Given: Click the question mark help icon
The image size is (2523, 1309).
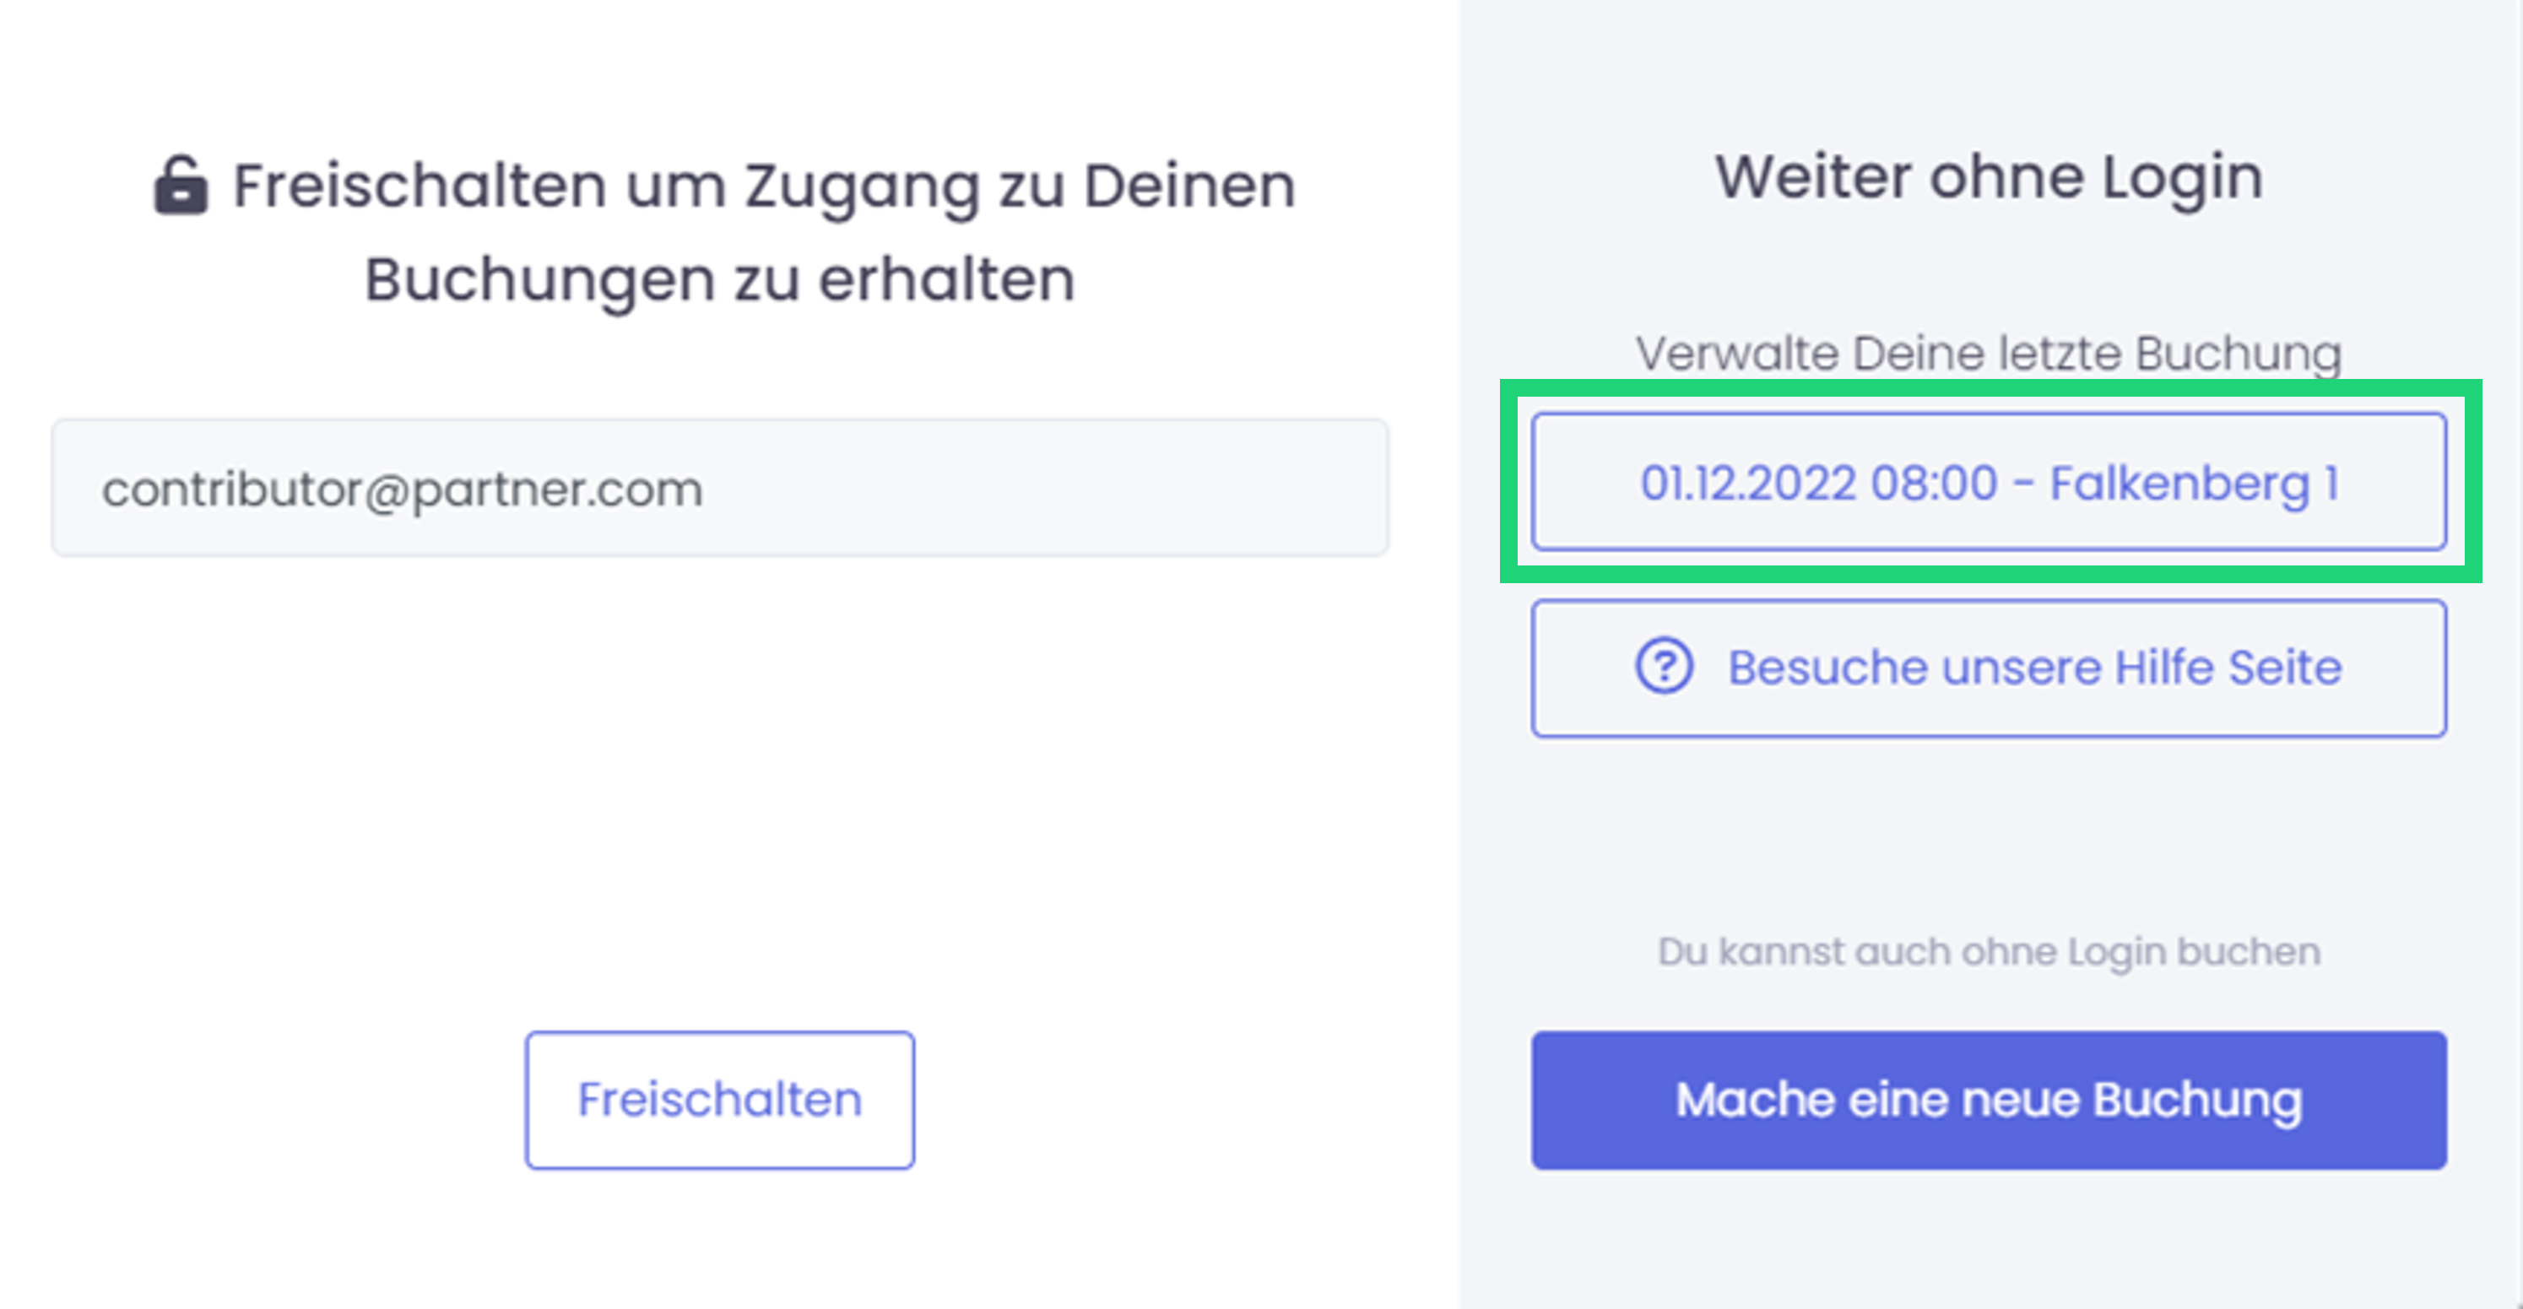Looking at the screenshot, I should point(1663,667).
